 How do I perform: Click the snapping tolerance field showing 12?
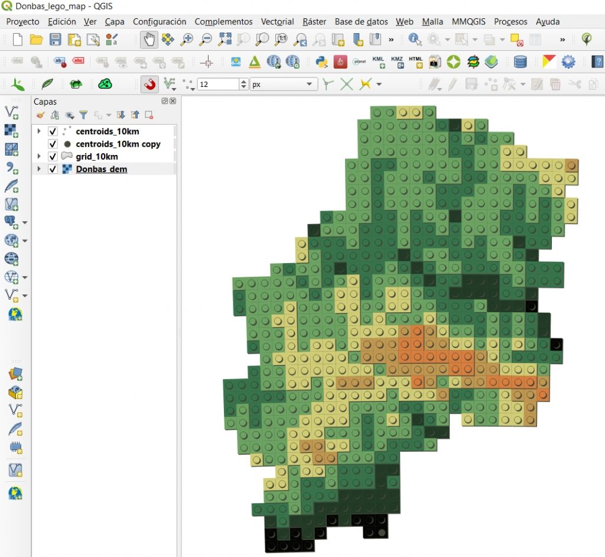pos(217,85)
